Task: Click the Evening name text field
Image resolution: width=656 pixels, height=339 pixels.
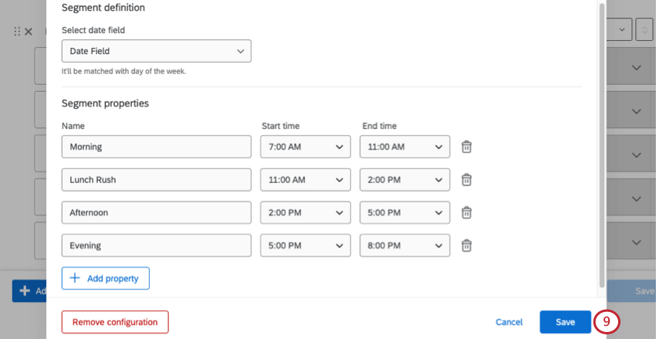Action: [156, 246]
